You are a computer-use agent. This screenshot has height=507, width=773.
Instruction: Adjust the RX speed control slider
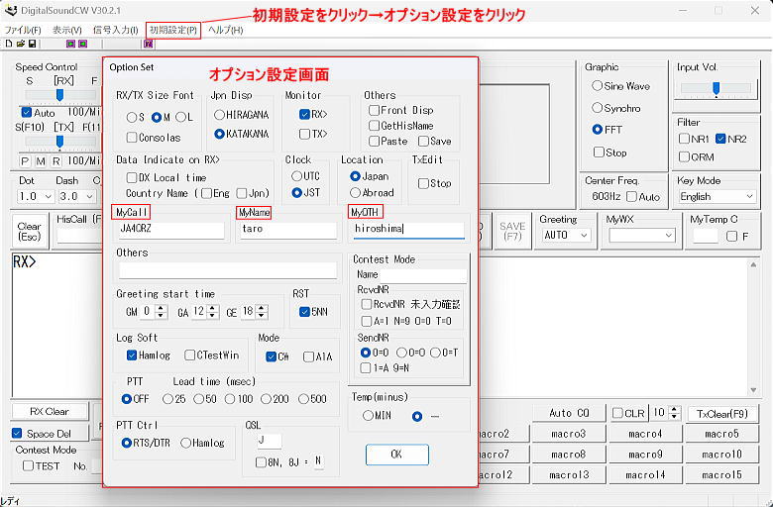59,95
